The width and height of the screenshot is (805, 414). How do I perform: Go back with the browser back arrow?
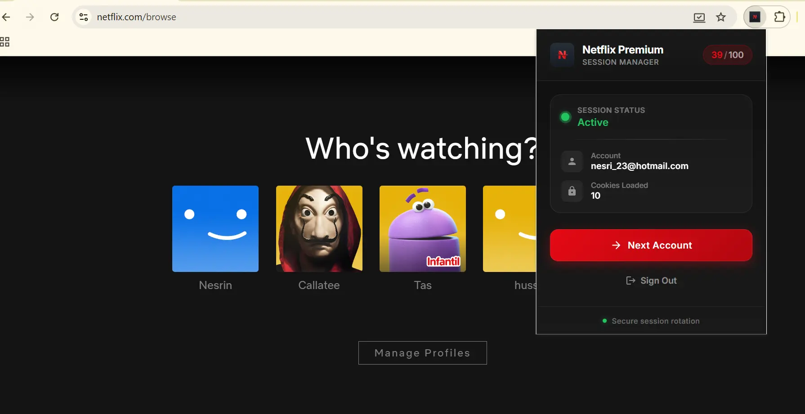tap(6, 17)
